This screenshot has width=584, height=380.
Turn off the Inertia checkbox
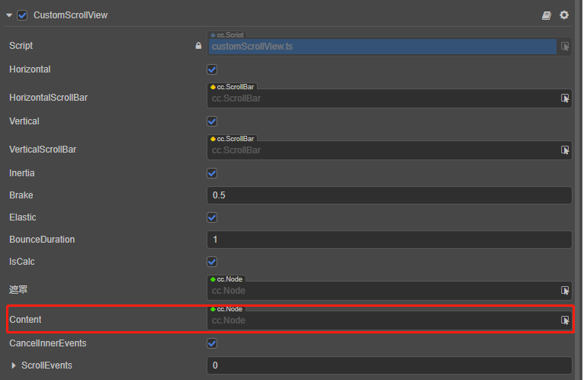tap(212, 173)
